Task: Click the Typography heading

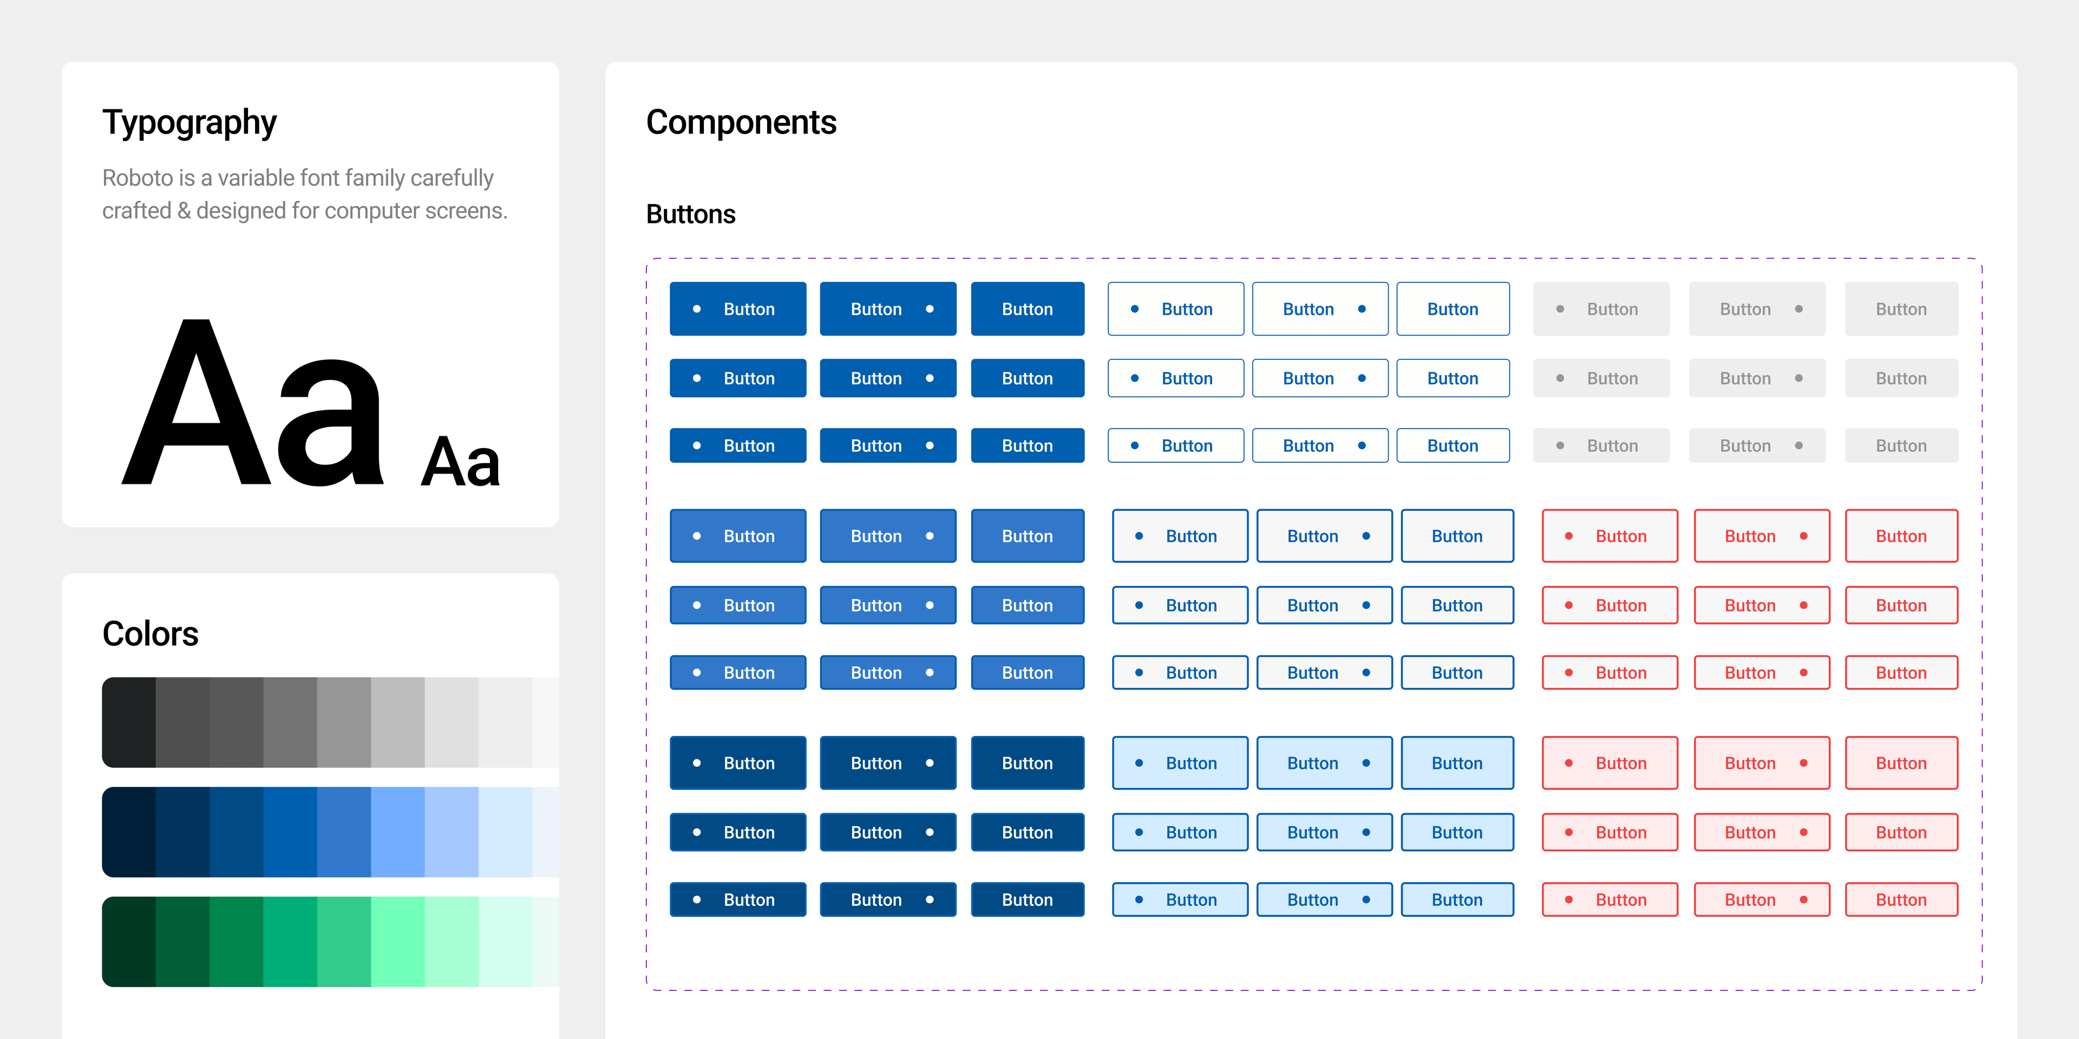Action: pyautogui.click(x=189, y=123)
